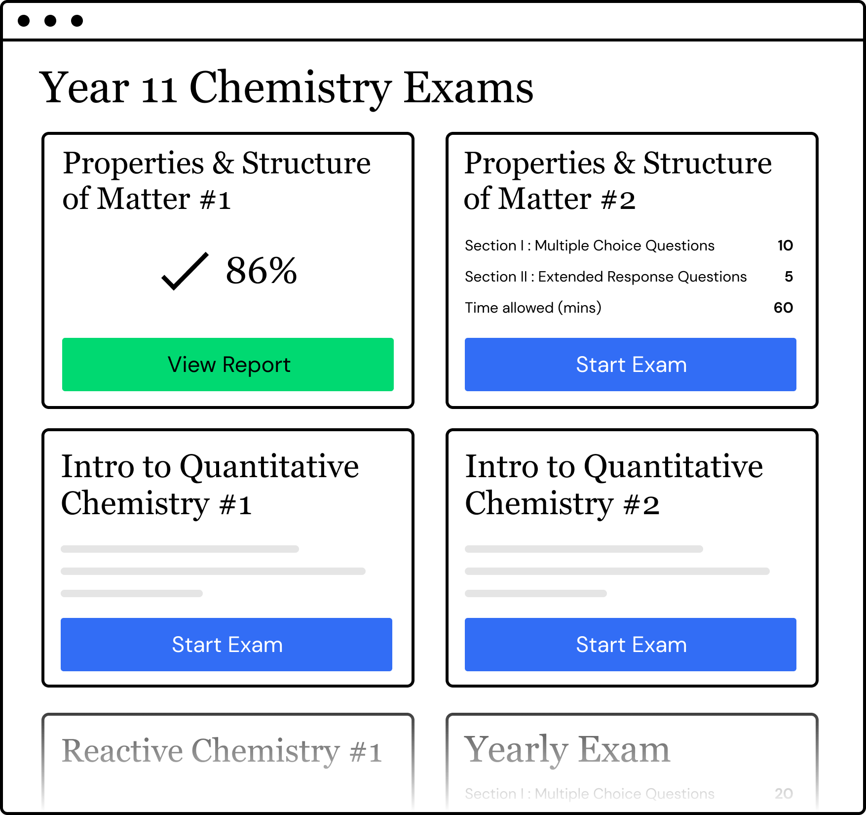Click the 86% score text
This screenshot has height=815, width=866.
262,271
